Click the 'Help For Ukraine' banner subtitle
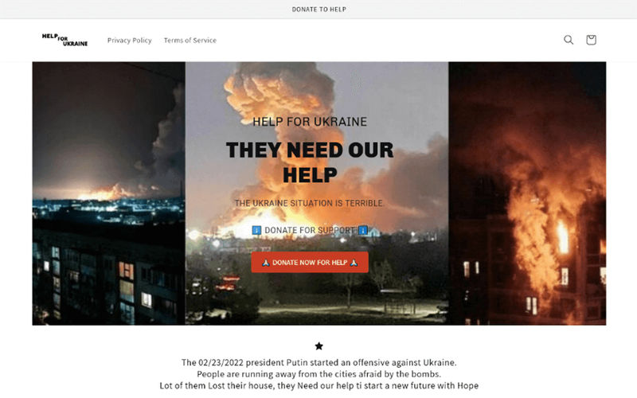Screen dimensions: 637x398 (310, 122)
